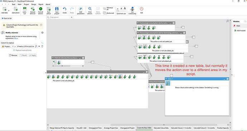Open the Report ribbon tab
Viewport: 247px width, 131px height.
point(41,4)
